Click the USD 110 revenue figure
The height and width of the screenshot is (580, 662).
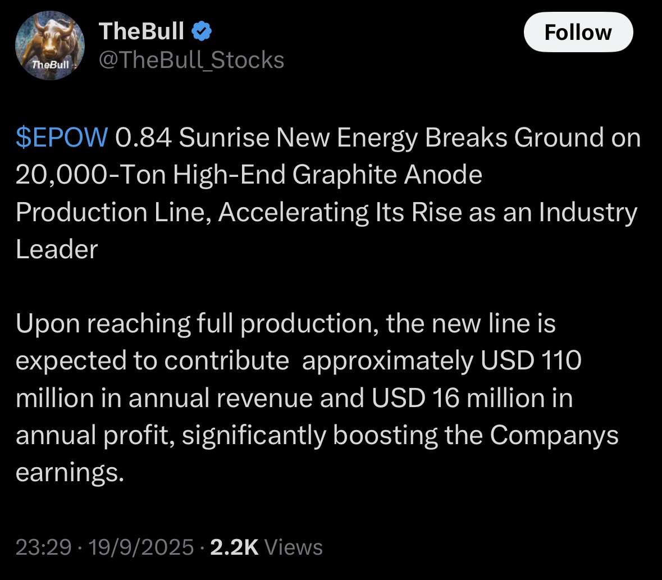(x=531, y=361)
